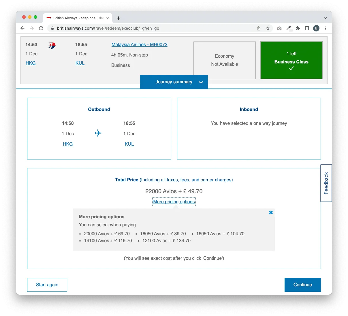This screenshot has height=316, width=348.
Task: Click the padlock site info icon
Action: (52, 28)
